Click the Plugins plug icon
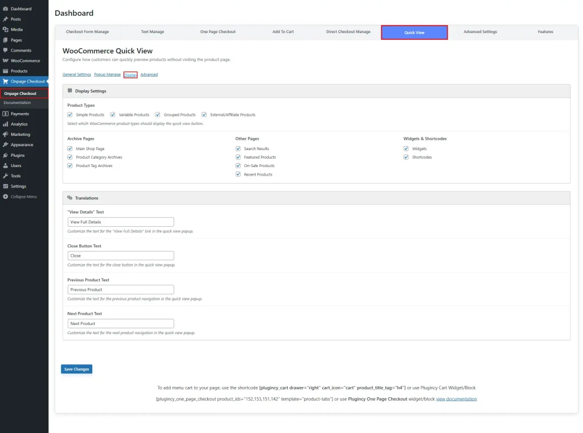 coord(6,155)
